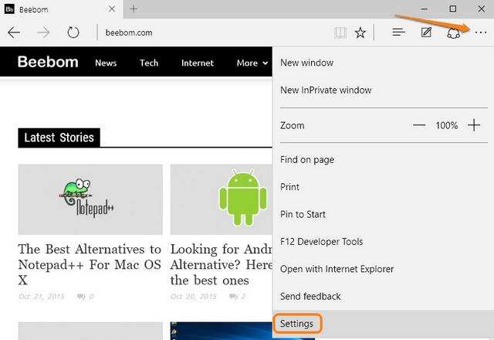Open the More actions ellipsis menu
The width and height of the screenshot is (494, 340).
[481, 32]
